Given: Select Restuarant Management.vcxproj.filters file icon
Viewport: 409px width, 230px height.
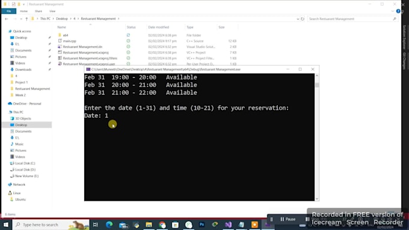Looking at the screenshot, I should click(x=60, y=58).
